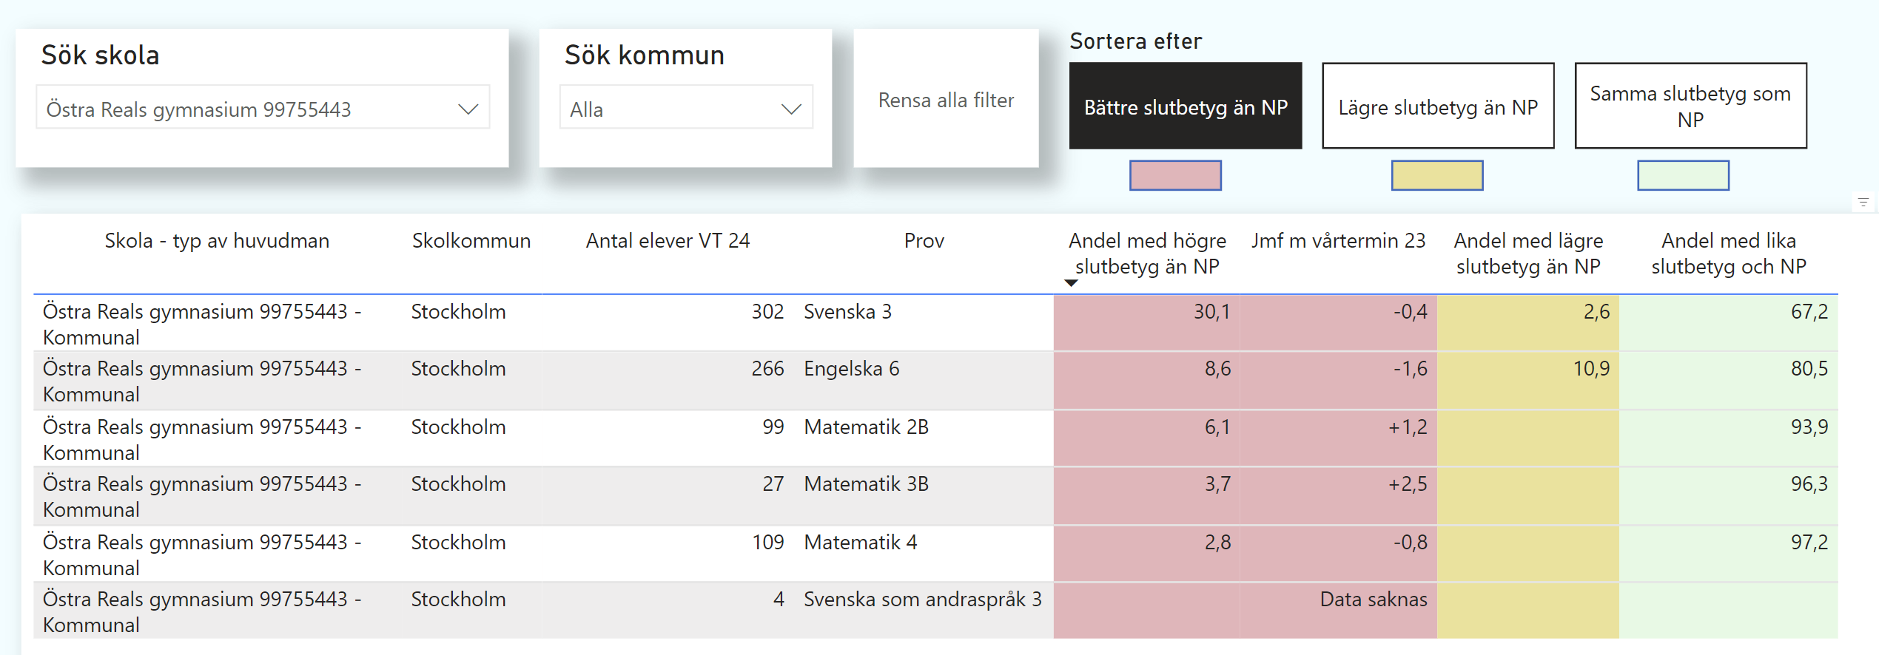Image resolution: width=1879 pixels, height=655 pixels.
Task: Open the Sök skola dropdown chevron
Action: tap(468, 109)
